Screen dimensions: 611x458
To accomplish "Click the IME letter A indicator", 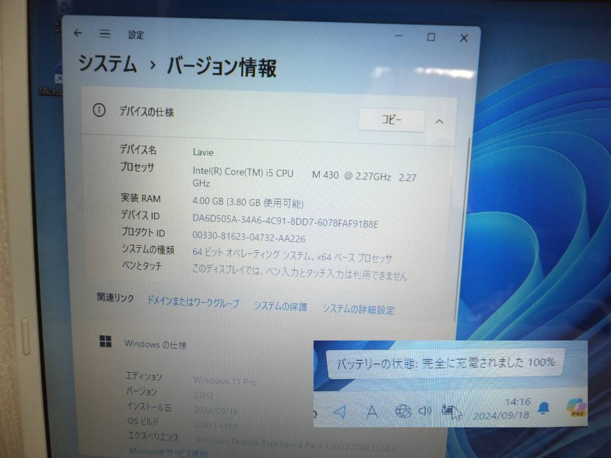I will (x=372, y=411).
